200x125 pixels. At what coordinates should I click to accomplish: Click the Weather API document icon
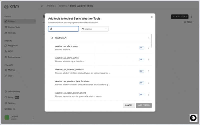(x=52, y=38)
